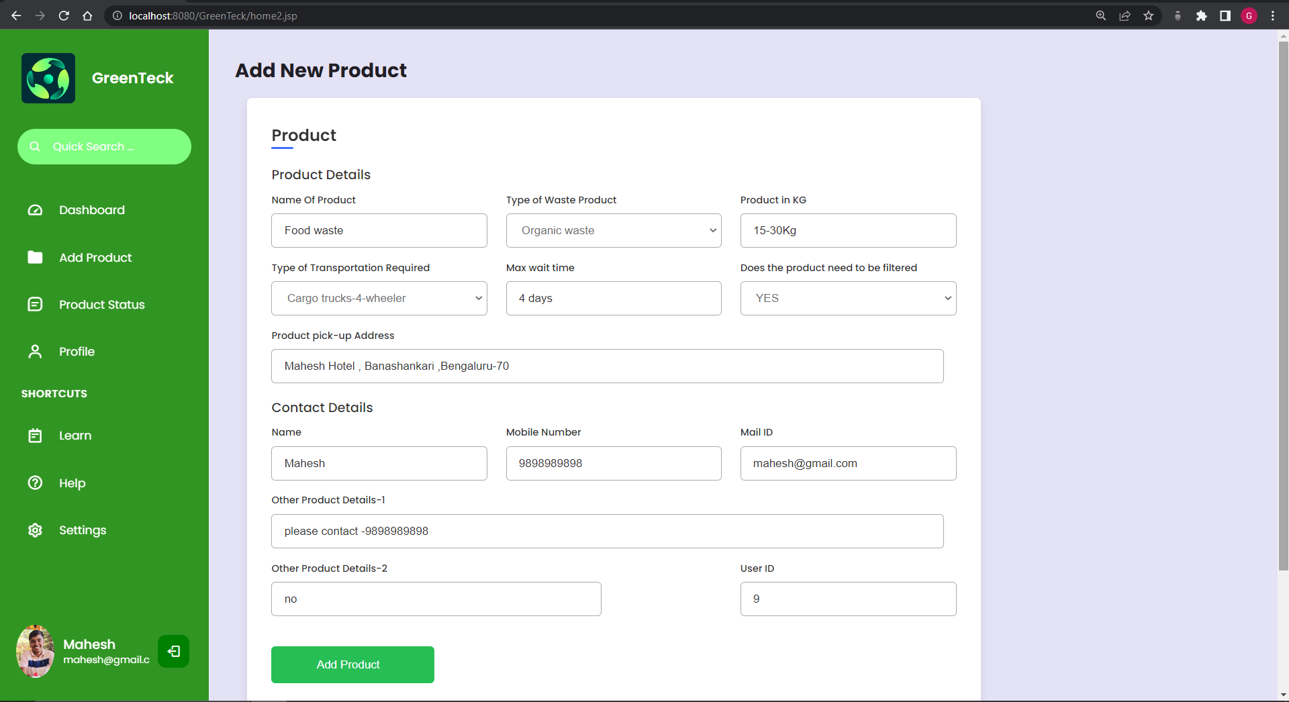Reload the page with refresh button

64,15
